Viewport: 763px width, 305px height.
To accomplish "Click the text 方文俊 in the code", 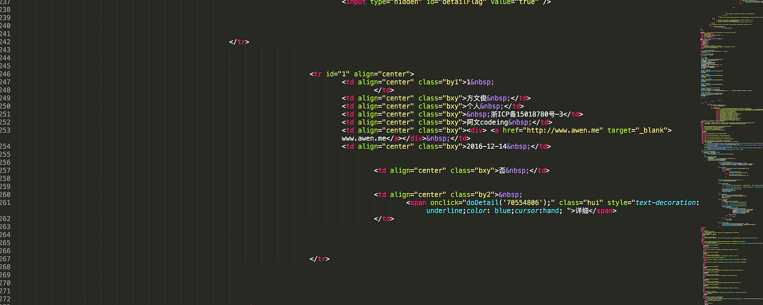I will [x=476, y=98].
